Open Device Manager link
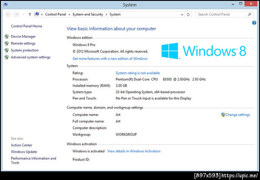 coord(23,36)
